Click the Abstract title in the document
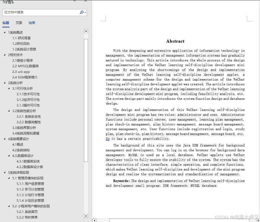The width and height of the screenshot is (260, 222). pyautogui.click(x=175, y=41)
